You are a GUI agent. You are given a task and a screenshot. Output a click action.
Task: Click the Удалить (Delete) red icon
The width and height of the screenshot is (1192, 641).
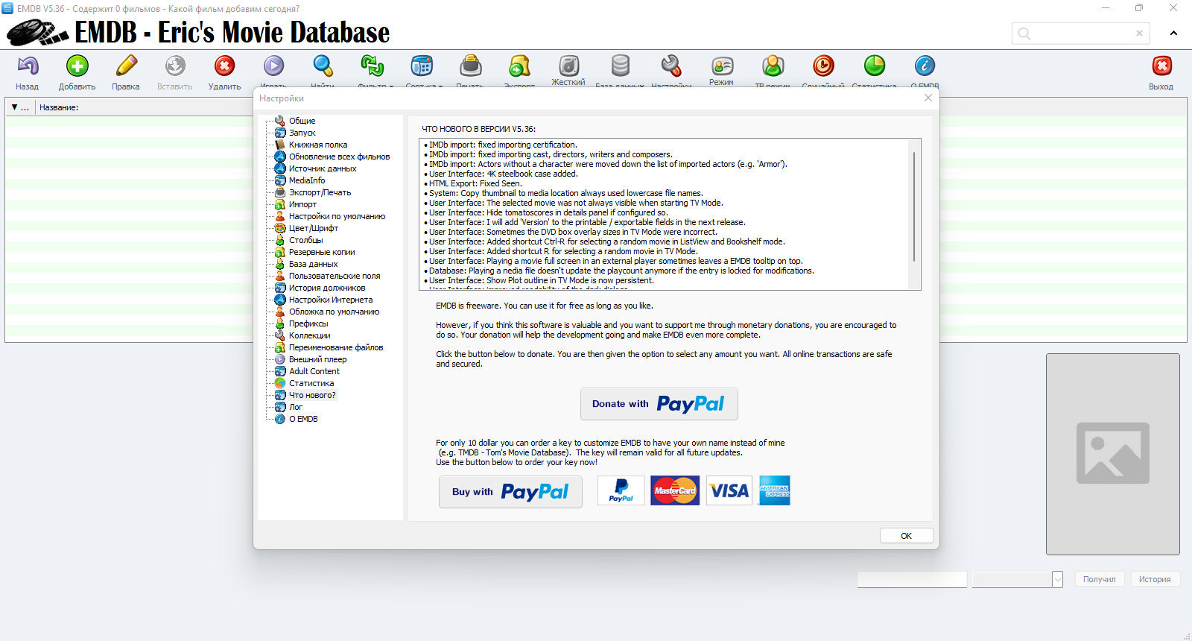pos(224,66)
